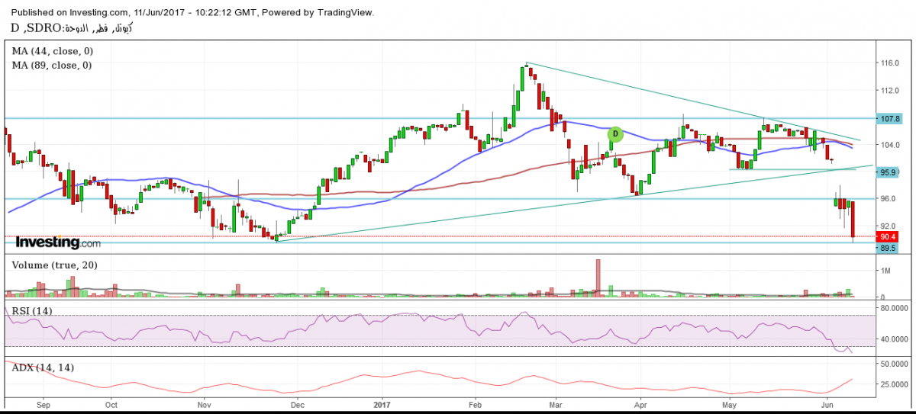
Task: Click the 92.0 price axis value
Action: (888, 226)
